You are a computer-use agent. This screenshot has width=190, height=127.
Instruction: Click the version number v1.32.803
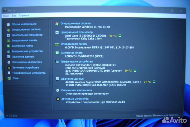click(x=11, y=116)
